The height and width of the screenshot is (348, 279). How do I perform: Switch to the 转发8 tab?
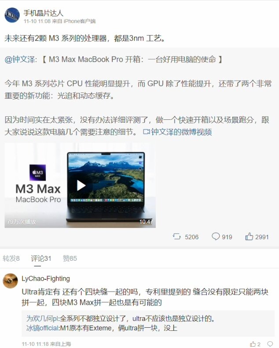point(11,258)
